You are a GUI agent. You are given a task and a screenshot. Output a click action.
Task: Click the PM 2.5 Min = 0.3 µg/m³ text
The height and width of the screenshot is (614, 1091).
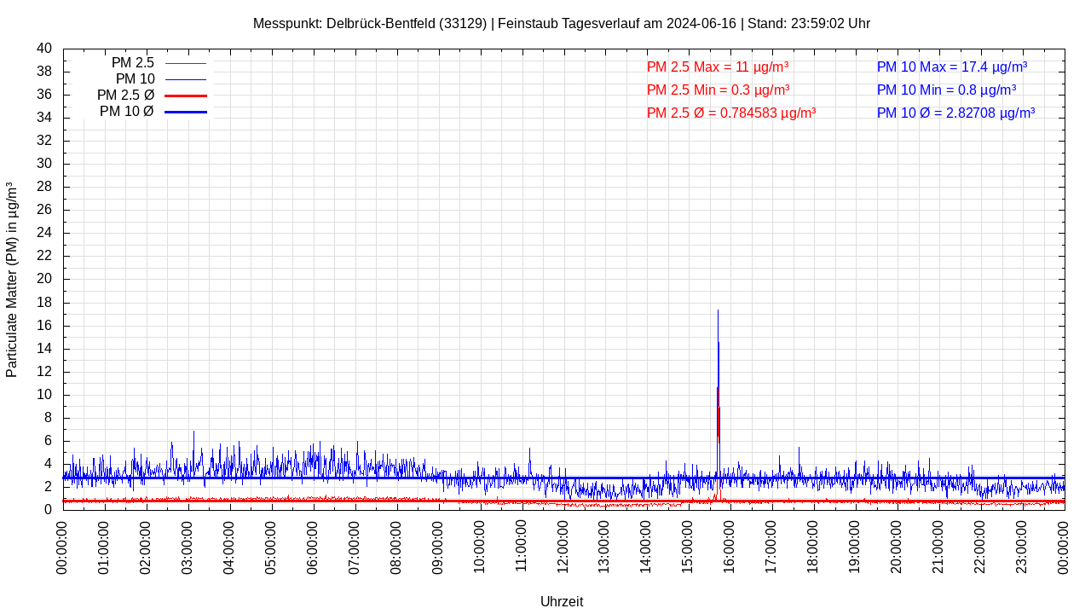click(718, 90)
